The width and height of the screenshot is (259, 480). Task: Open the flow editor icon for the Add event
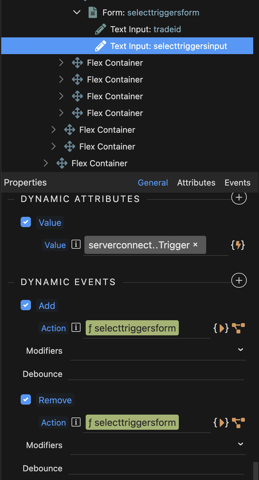point(238,328)
